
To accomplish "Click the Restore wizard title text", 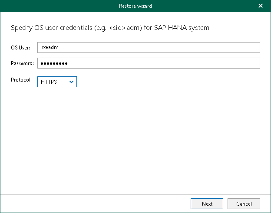I will 135,6.
